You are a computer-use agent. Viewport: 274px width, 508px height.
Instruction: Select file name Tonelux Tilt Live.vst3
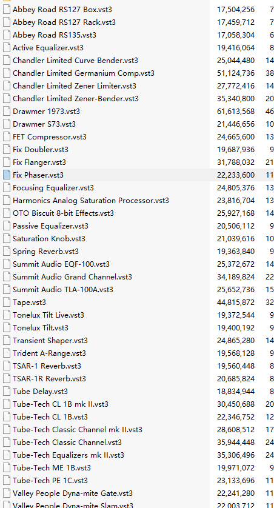[48, 315]
